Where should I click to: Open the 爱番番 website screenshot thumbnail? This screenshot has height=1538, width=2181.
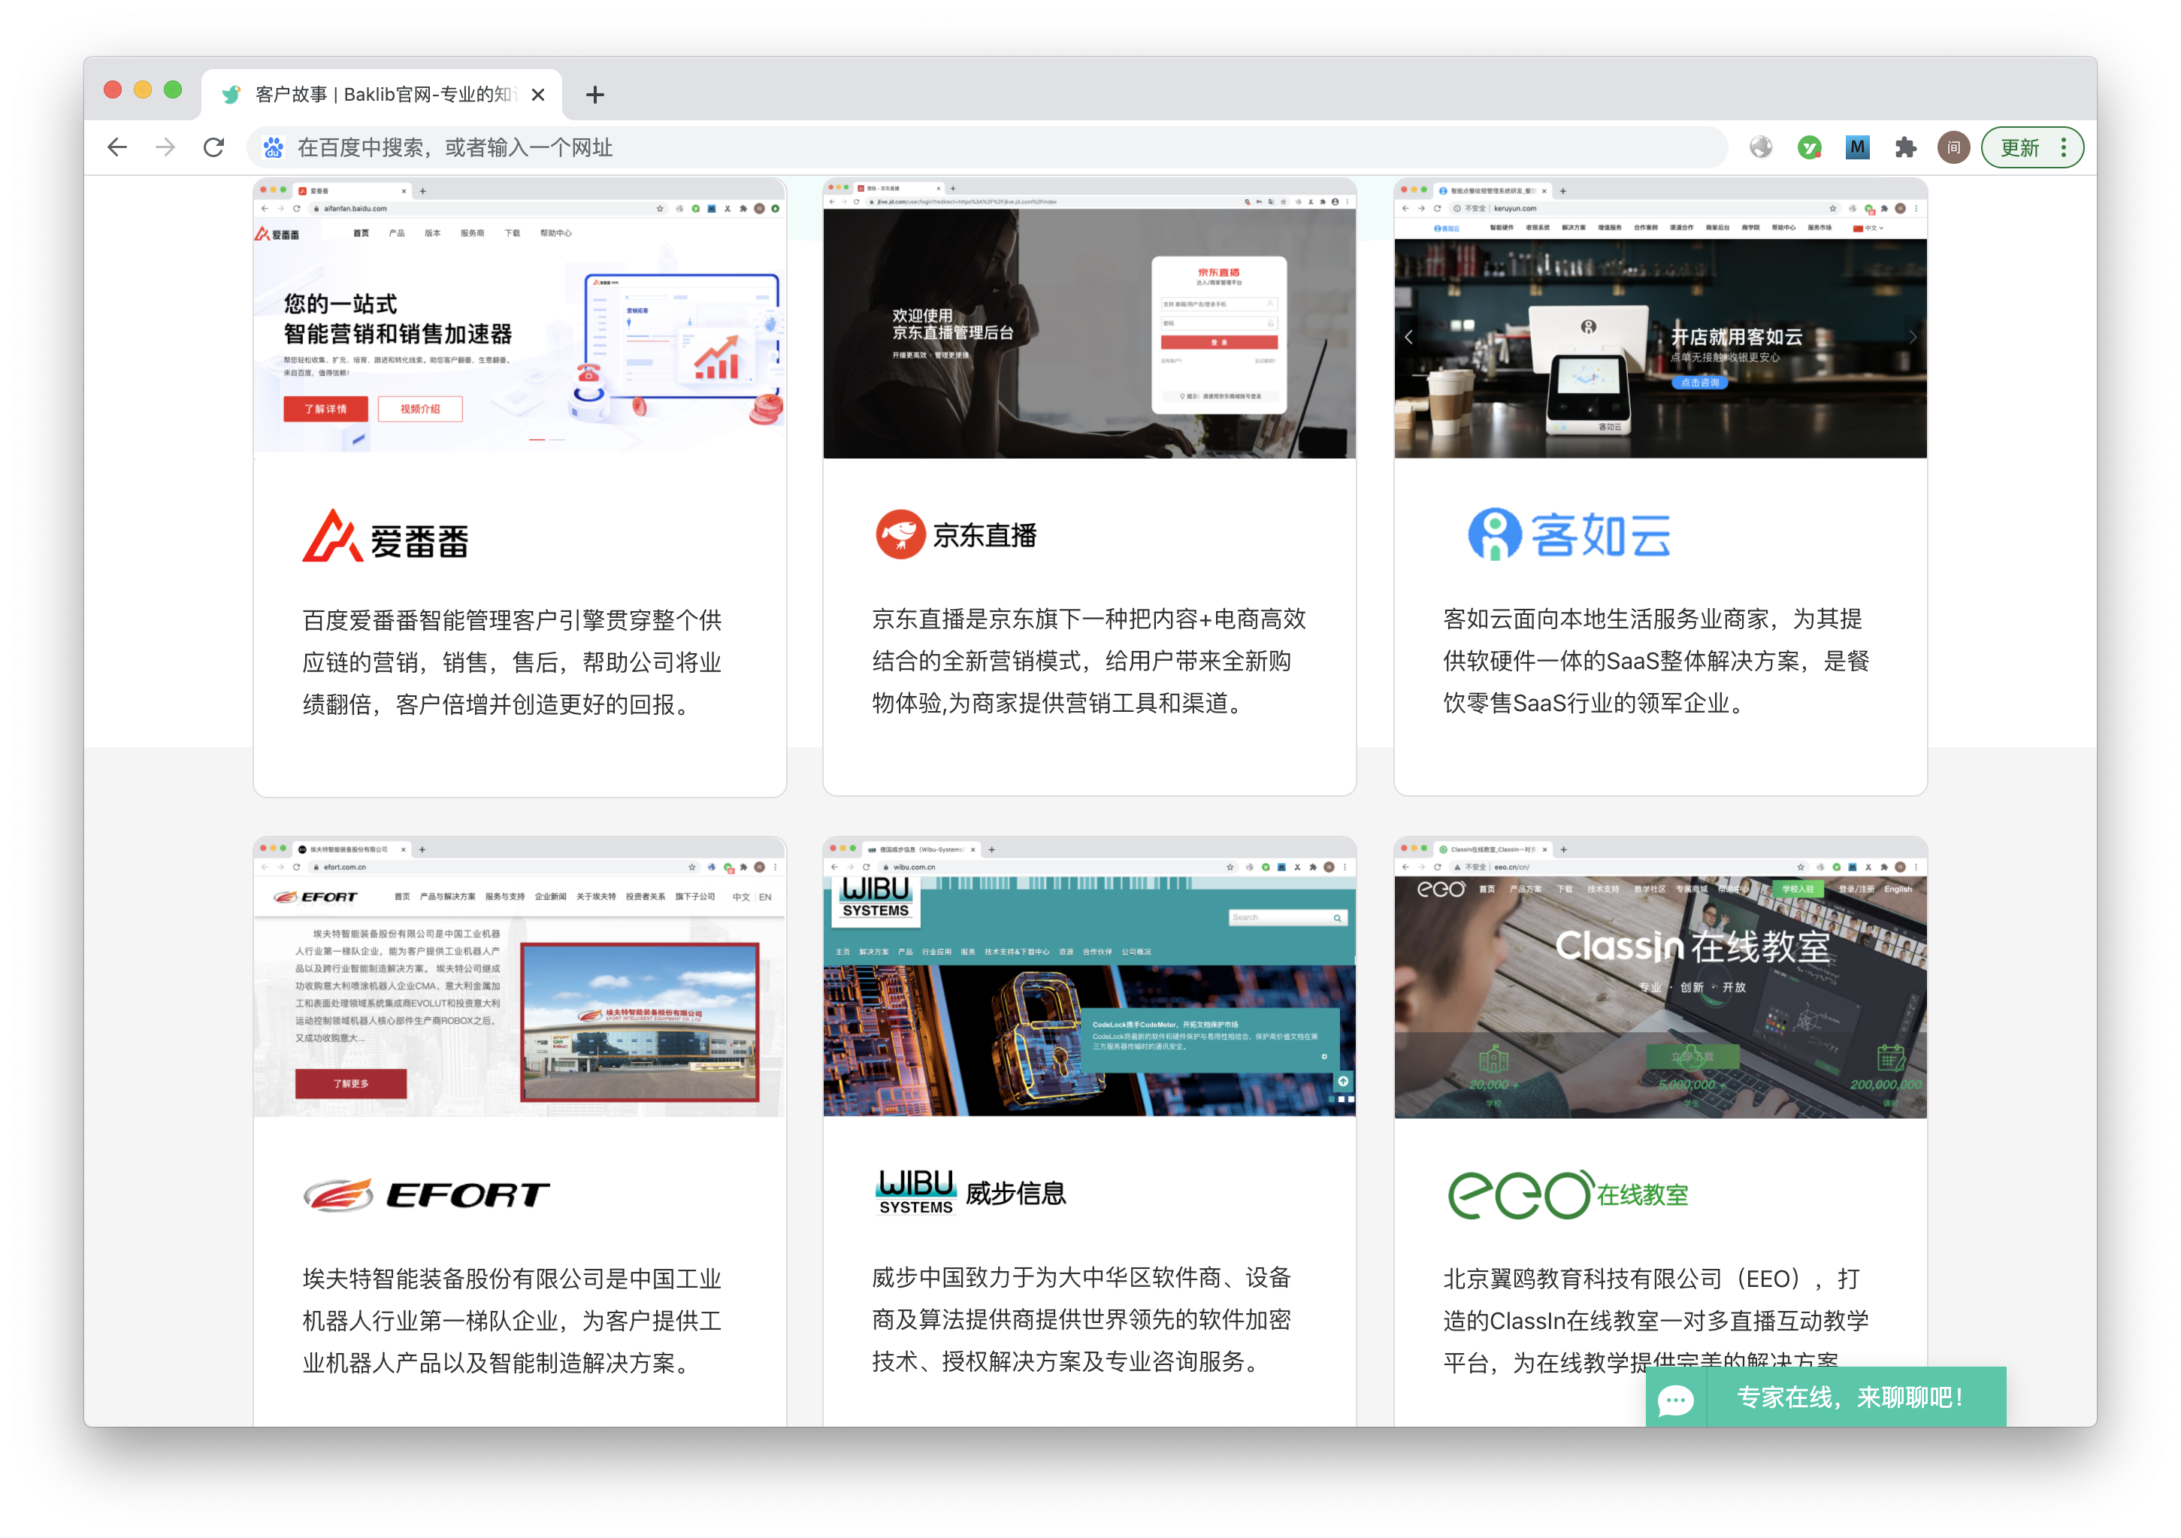pyautogui.click(x=519, y=319)
